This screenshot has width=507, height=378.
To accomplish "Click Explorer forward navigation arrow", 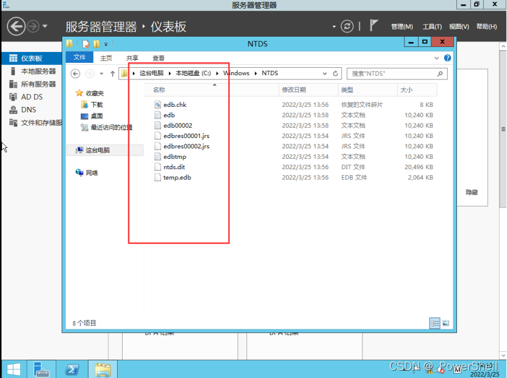I will 90,74.
